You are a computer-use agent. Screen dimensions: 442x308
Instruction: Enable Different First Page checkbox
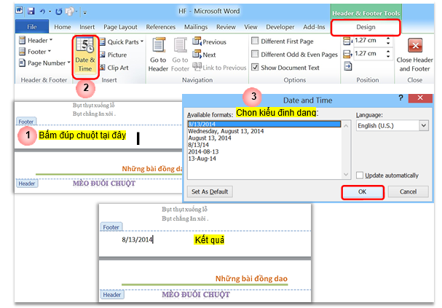coord(255,42)
